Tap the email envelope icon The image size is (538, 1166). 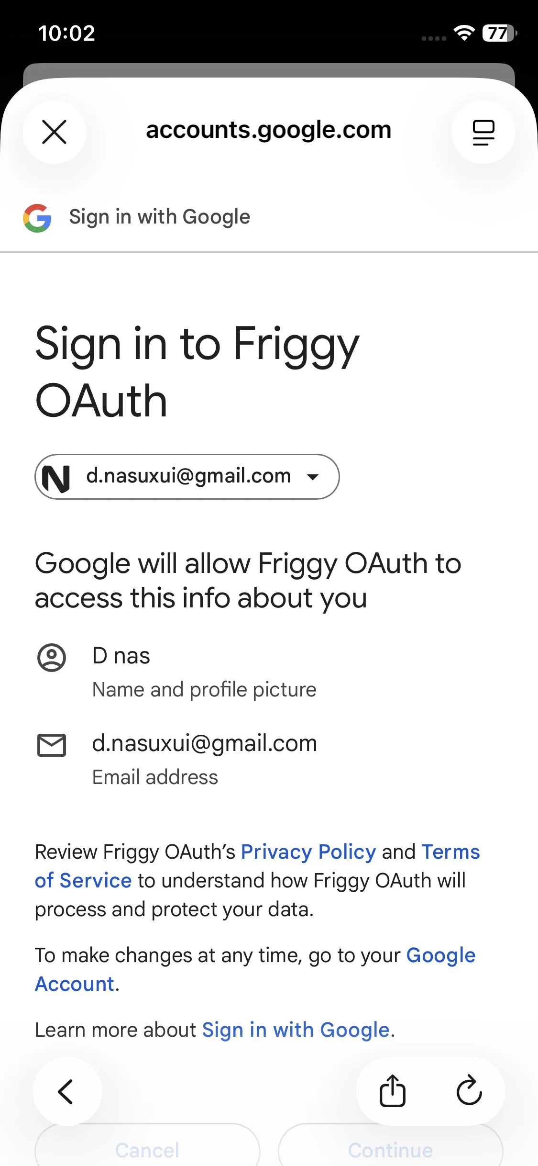[x=52, y=745]
